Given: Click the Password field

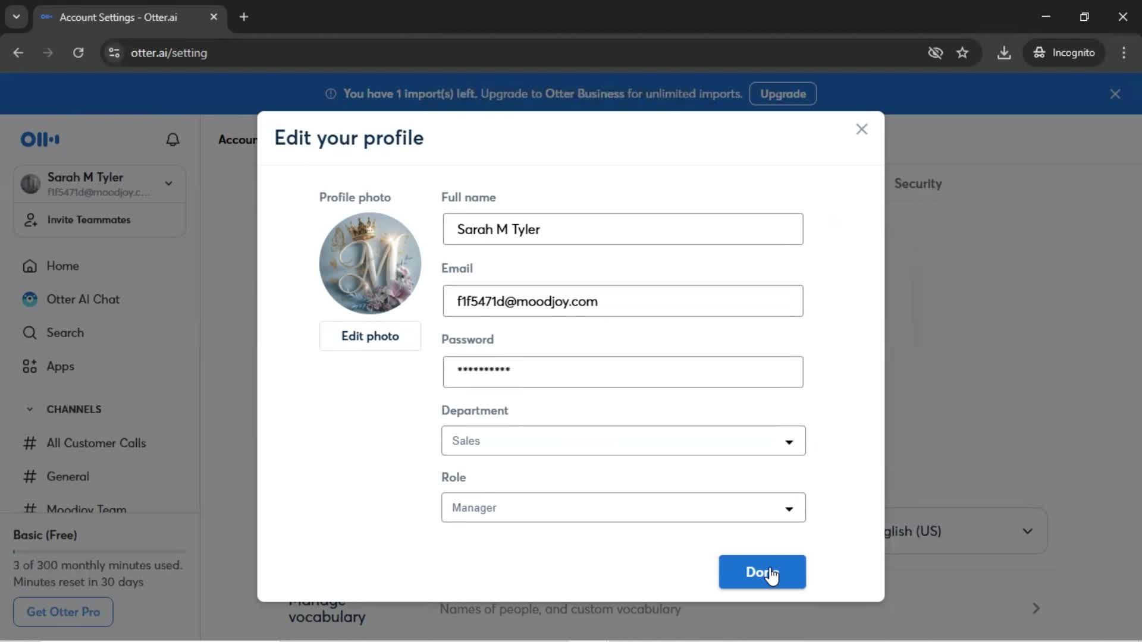Looking at the screenshot, I should tap(623, 372).
